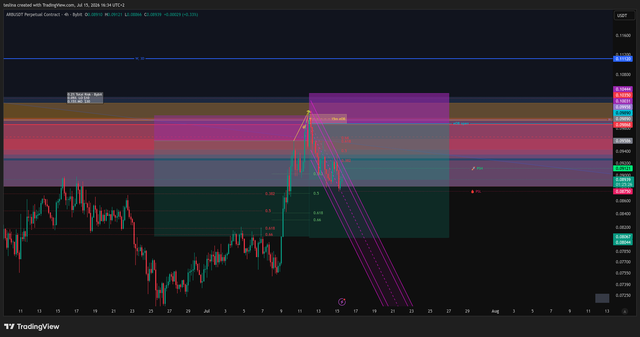Click the lightning bolt event icon
This screenshot has width=640, height=337.
[x=342, y=302]
